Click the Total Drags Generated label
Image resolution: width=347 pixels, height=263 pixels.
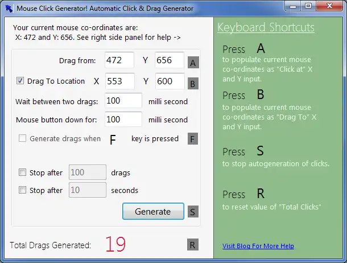coord(51,245)
